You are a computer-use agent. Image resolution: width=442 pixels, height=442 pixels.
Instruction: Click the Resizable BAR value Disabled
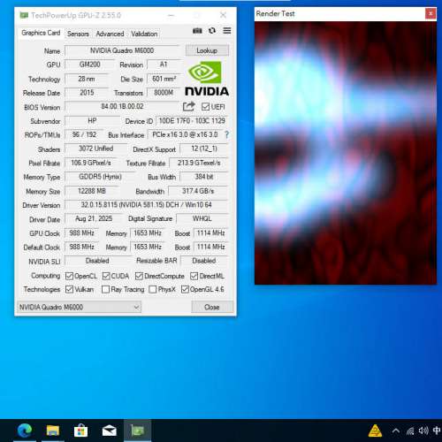[x=204, y=261]
